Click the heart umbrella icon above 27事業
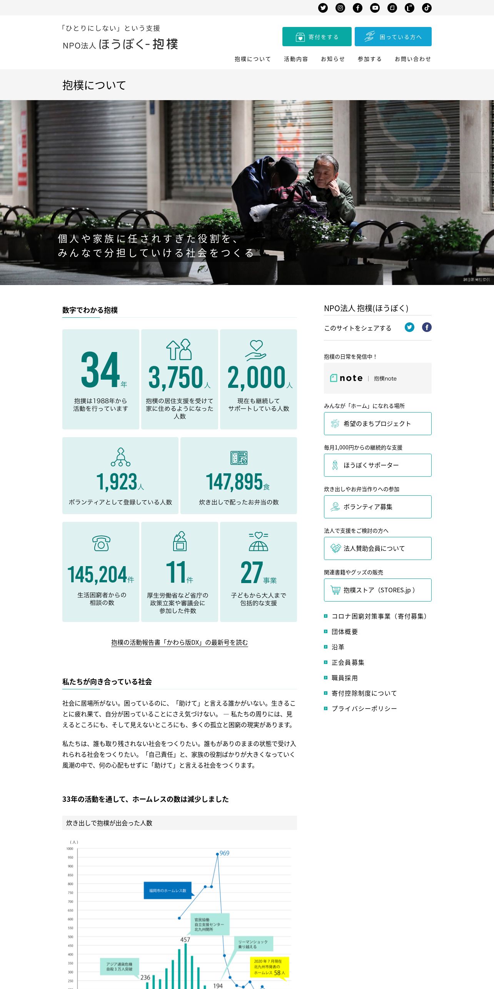Image resolution: width=494 pixels, height=989 pixels. pos(259,541)
